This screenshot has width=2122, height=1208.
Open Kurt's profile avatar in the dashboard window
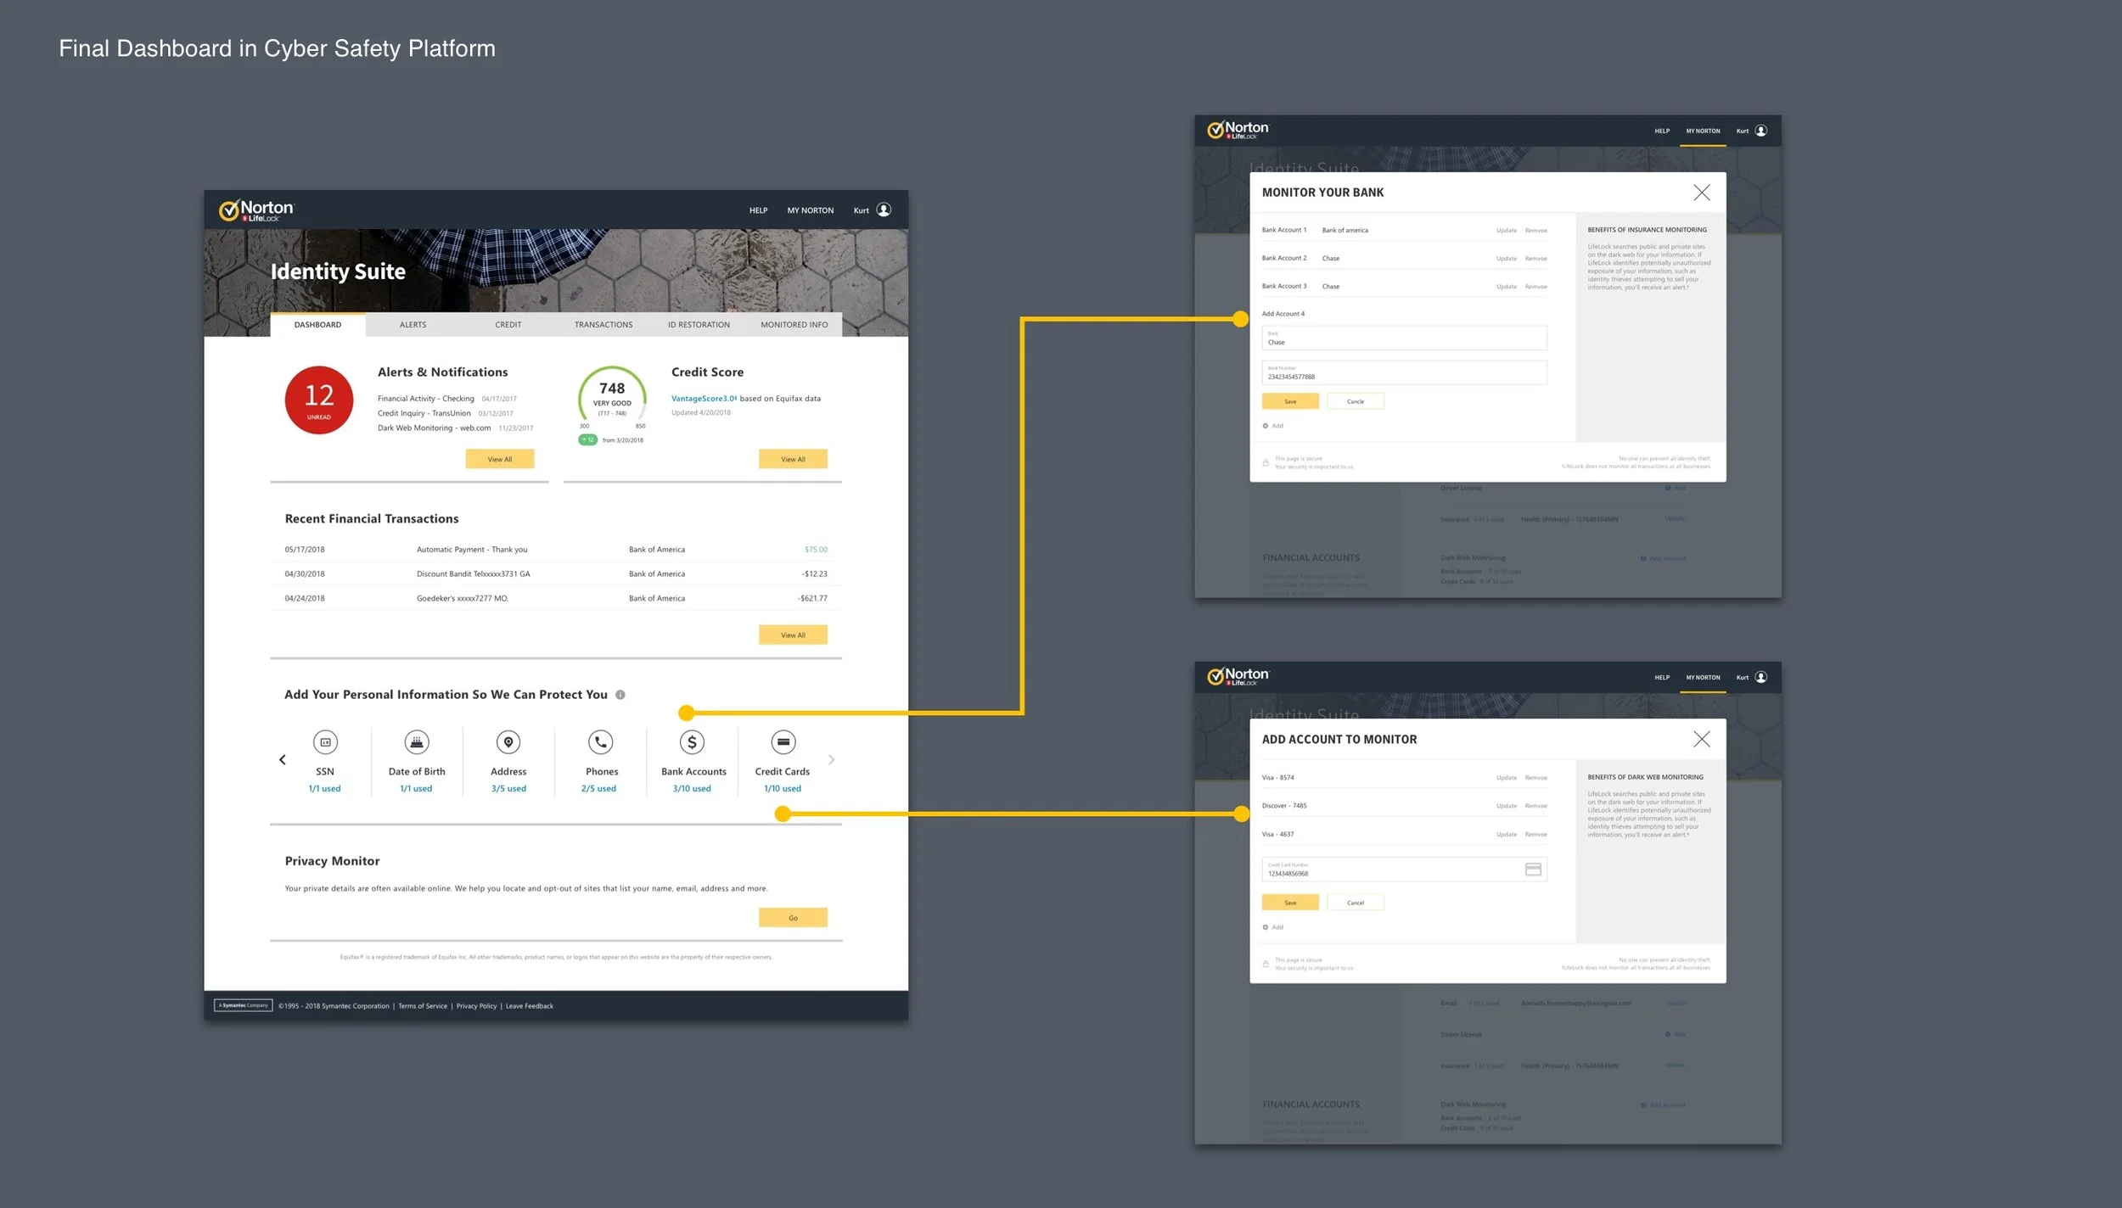tap(884, 210)
